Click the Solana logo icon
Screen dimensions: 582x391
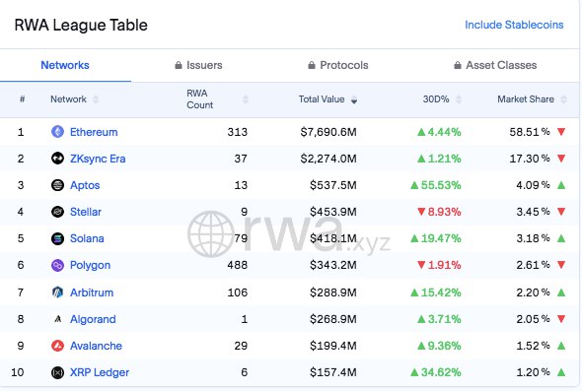tap(57, 238)
